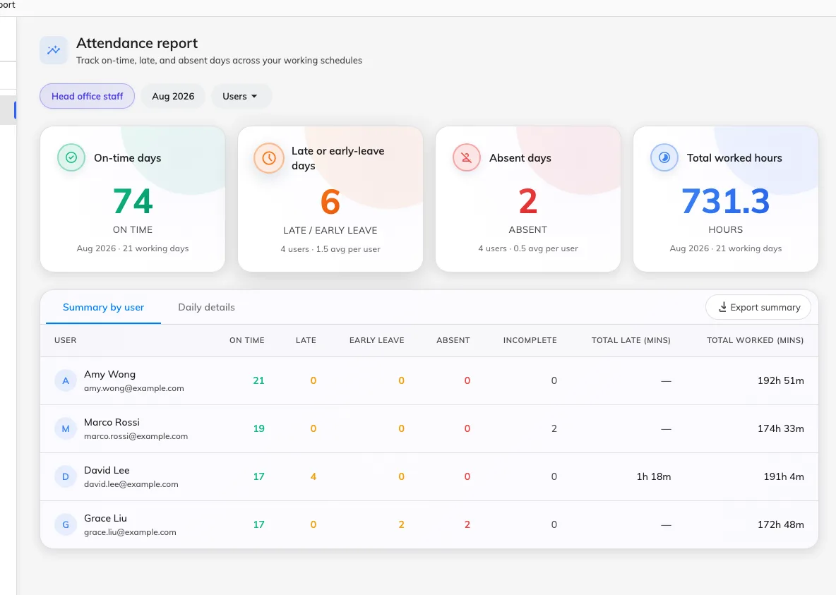
Task: Click the 74 on-time days figure
Action: 133,201
